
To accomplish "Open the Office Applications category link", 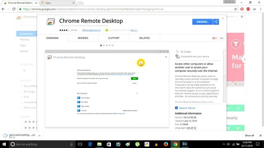I will 91,30.
